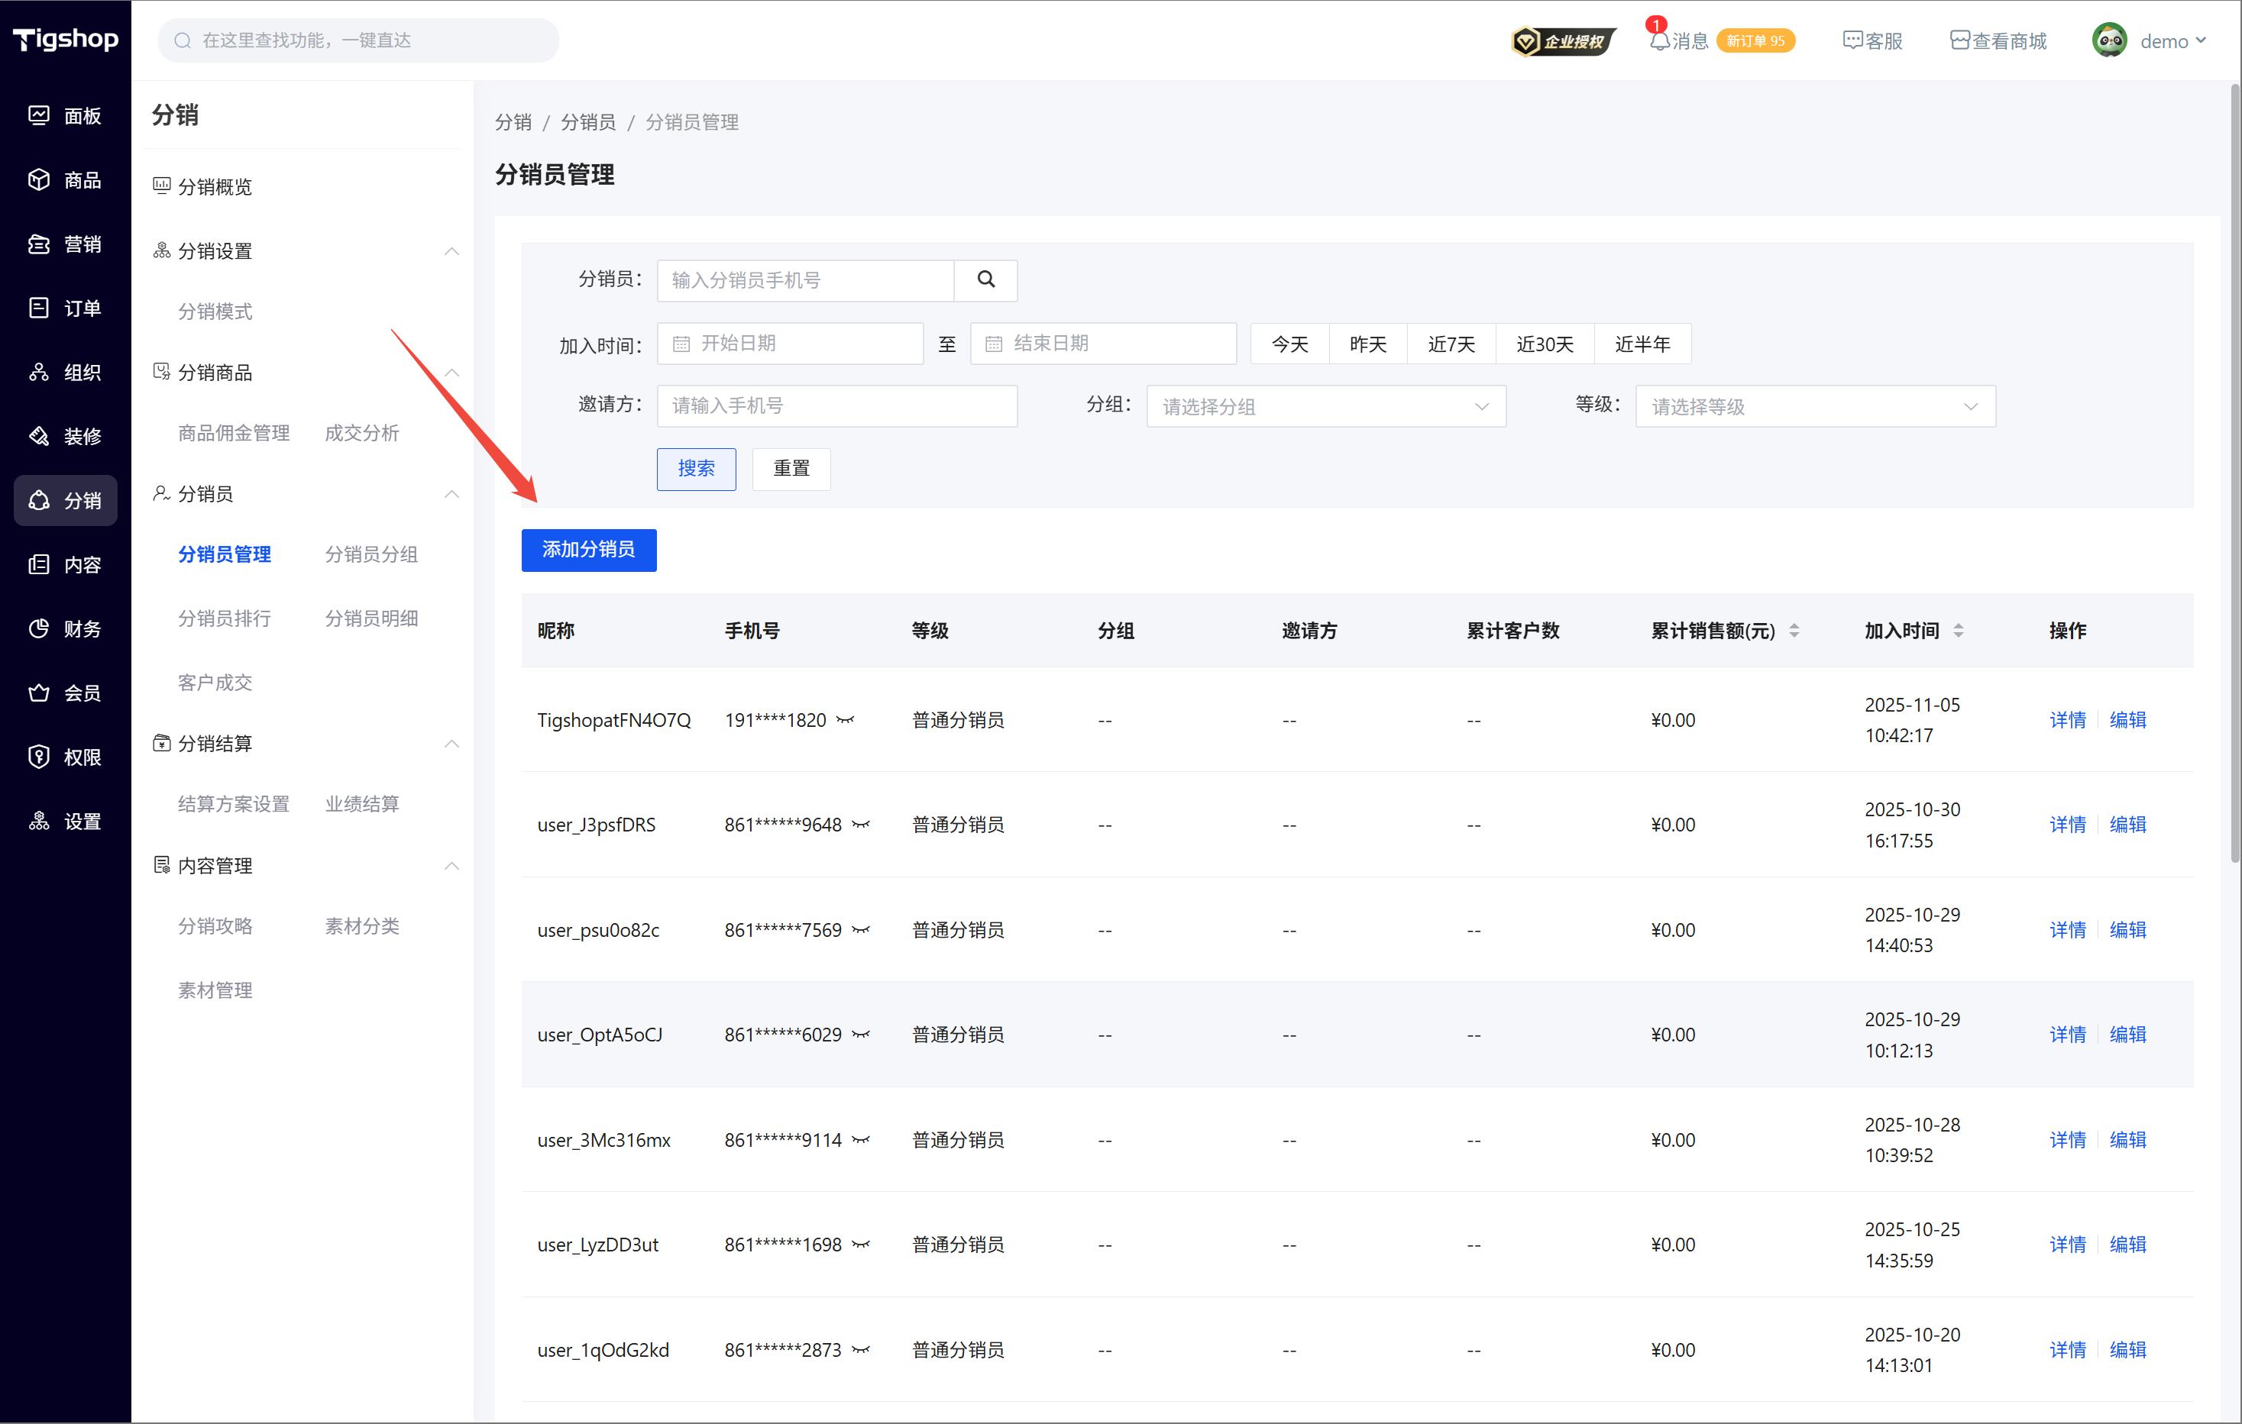The height and width of the screenshot is (1424, 2242).
Task: Click the 添加分销员 button
Action: tap(588, 550)
